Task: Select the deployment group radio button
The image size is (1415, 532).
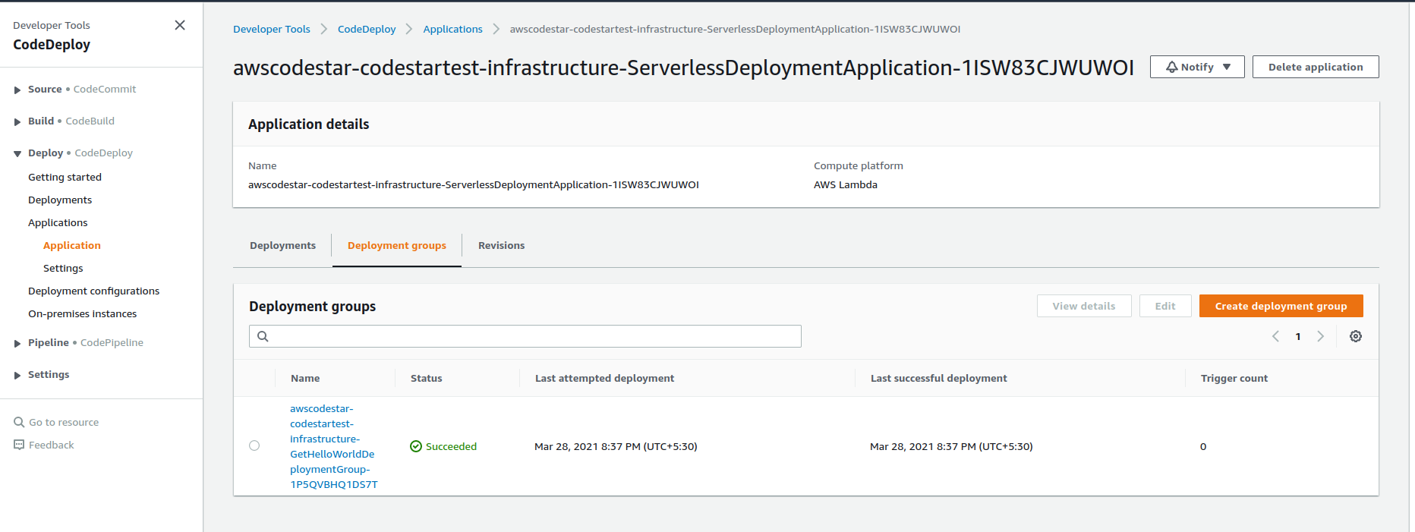Action: [x=254, y=445]
